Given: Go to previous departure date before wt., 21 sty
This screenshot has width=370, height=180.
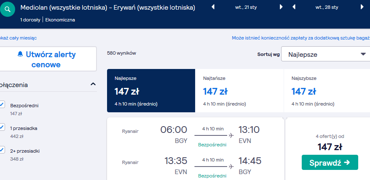Looking at the screenshot, I should point(213,7).
